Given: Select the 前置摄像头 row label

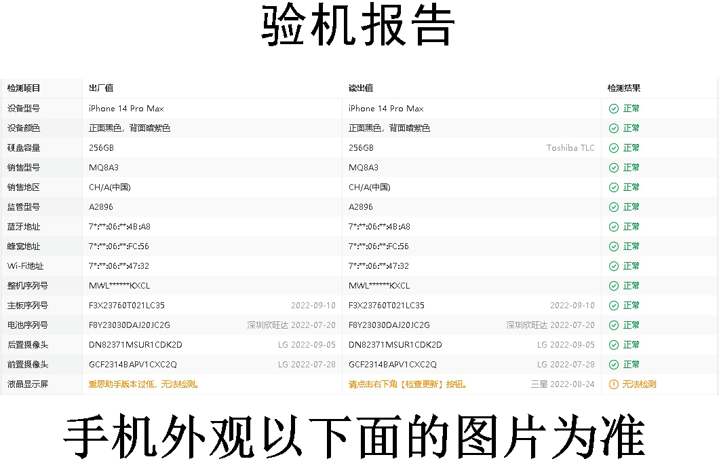Looking at the screenshot, I should (28, 365).
